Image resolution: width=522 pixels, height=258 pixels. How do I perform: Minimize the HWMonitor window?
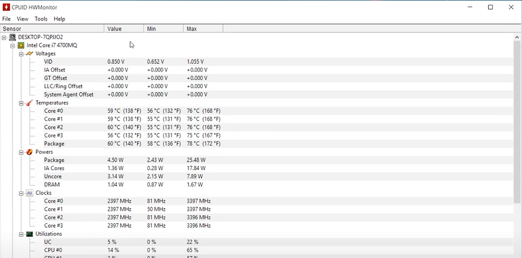point(470,7)
